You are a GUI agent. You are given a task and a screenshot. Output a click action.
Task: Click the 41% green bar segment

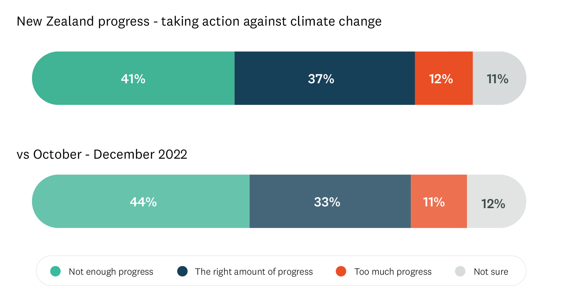133,78
